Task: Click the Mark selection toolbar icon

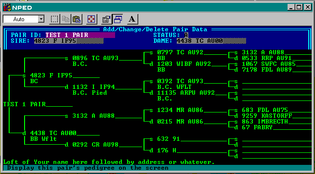Action: 54,19
